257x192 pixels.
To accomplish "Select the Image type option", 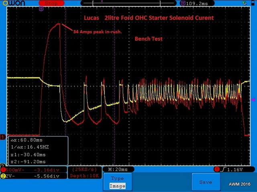I will click(x=118, y=186).
